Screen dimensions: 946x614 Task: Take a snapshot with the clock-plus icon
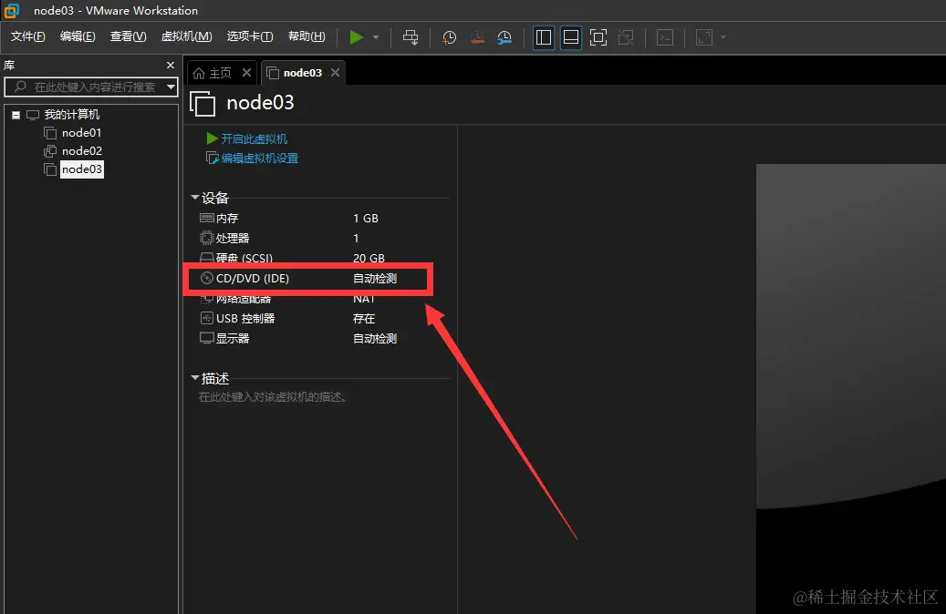pos(449,37)
